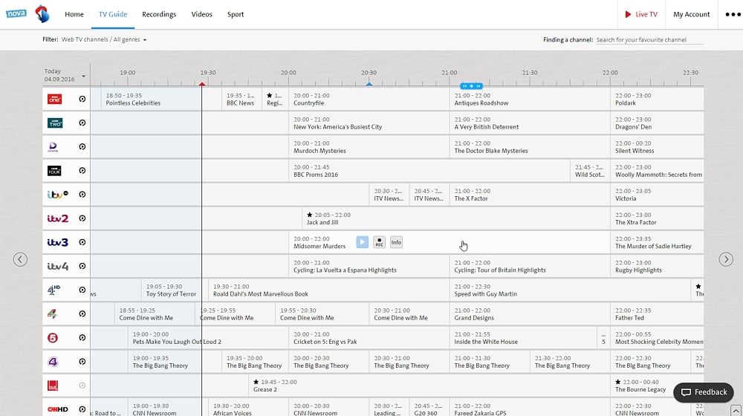Toggle the replay icon next to ITV2

[x=82, y=218]
